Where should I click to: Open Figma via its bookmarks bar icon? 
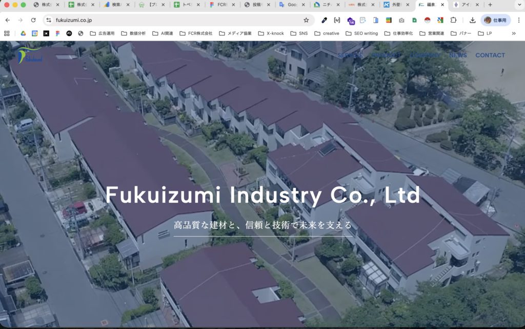pyautogui.click(x=58, y=33)
